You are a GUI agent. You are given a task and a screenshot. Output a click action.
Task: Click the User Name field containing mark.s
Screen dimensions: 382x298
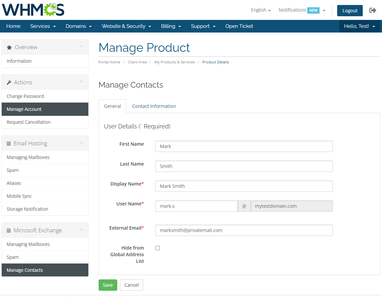(x=197, y=206)
